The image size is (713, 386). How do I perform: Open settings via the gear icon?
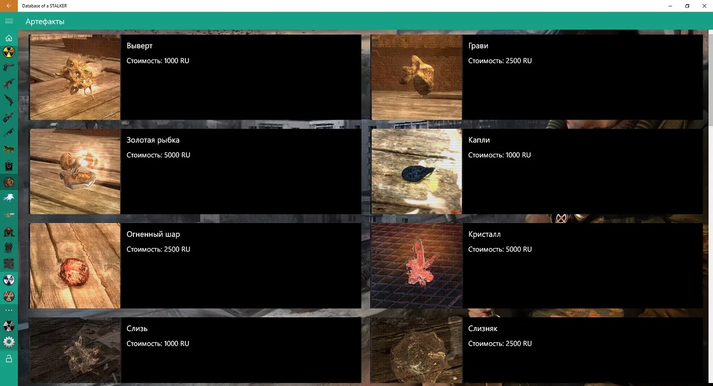pos(9,342)
